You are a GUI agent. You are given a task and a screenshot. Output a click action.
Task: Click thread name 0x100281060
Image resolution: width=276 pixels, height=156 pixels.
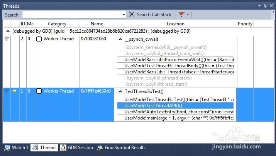coord(93,39)
